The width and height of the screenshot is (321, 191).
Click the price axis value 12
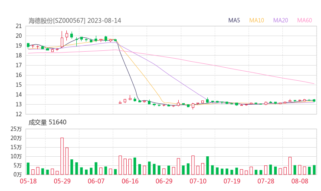(x=19, y=114)
